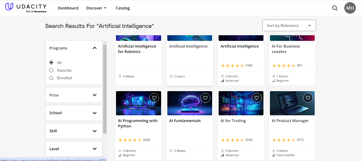Expand the Price filter section
Screen dimensions: 362x161
(74, 95)
